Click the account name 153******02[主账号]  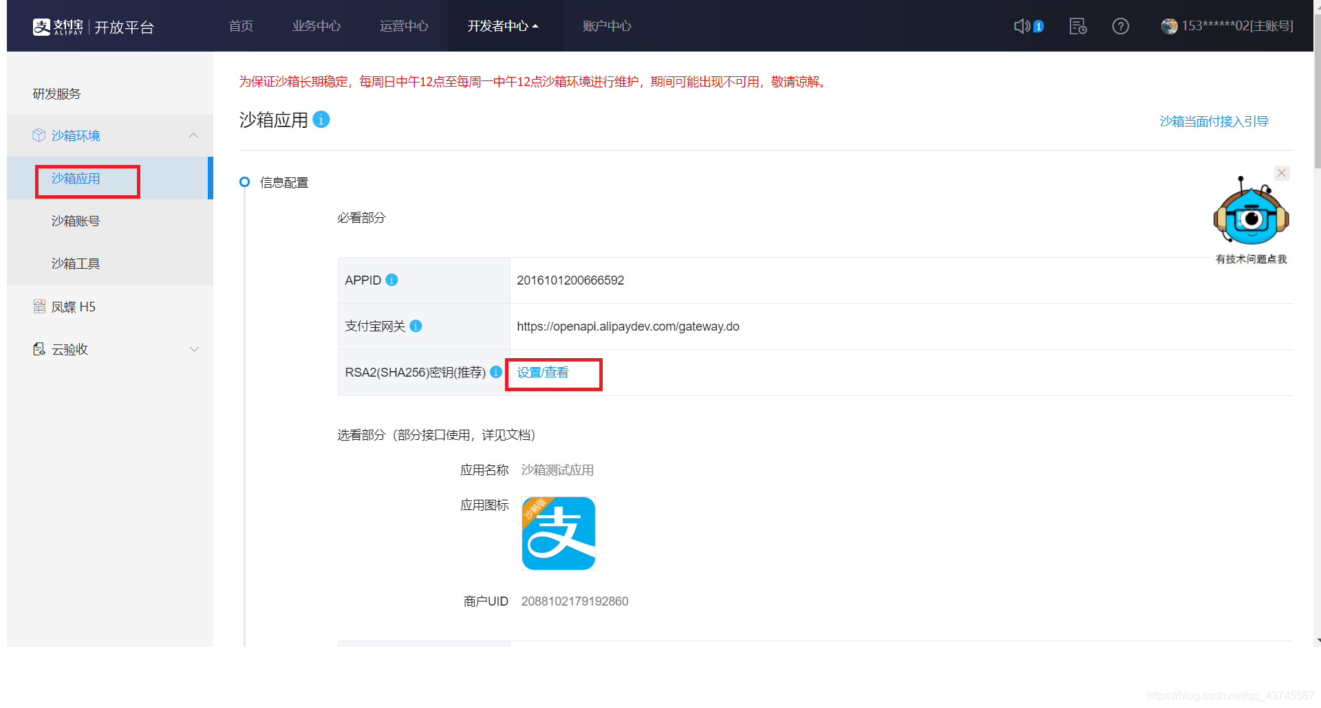coord(1237,26)
